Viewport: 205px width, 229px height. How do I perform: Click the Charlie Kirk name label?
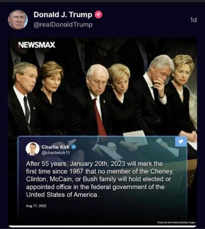coord(55,147)
